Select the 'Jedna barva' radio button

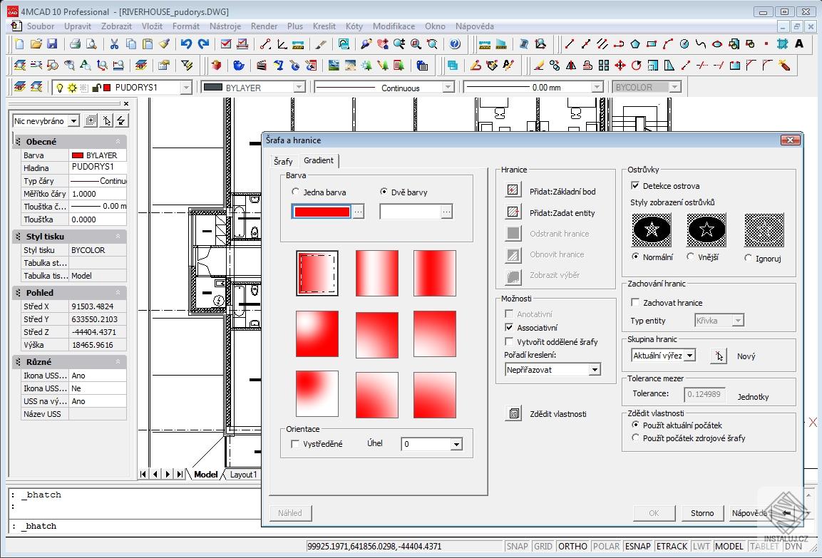coord(296,192)
